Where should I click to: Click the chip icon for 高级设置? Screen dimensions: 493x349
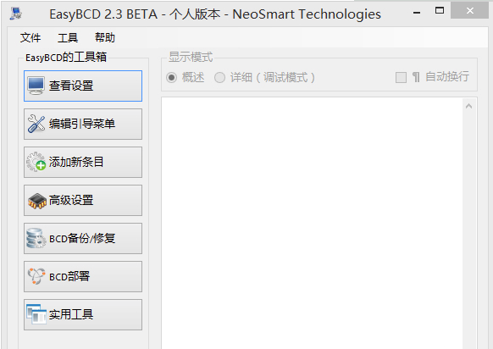pos(37,201)
